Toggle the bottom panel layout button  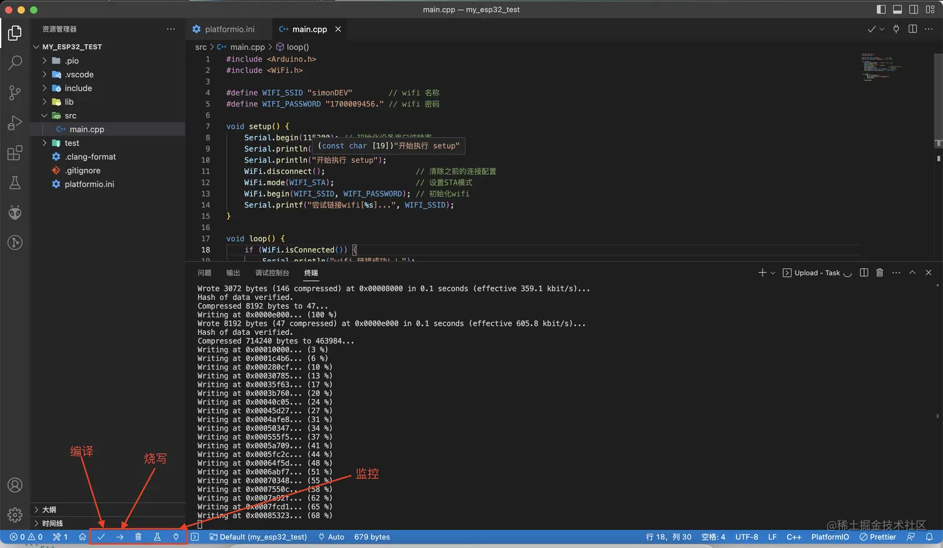(897, 9)
